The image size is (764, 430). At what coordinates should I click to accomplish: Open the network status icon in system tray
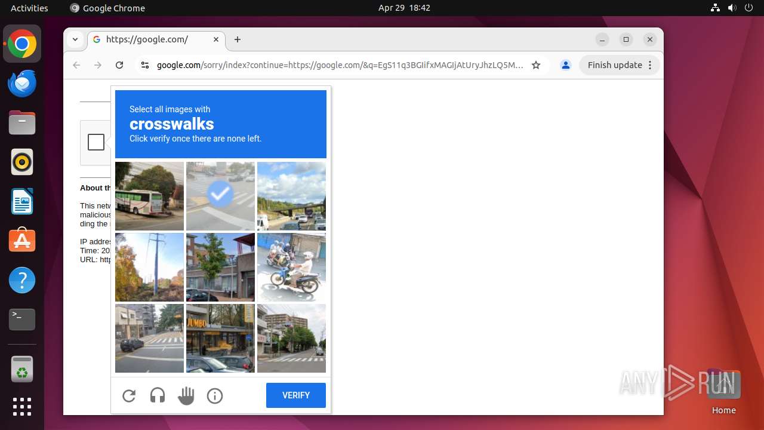(x=715, y=8)
